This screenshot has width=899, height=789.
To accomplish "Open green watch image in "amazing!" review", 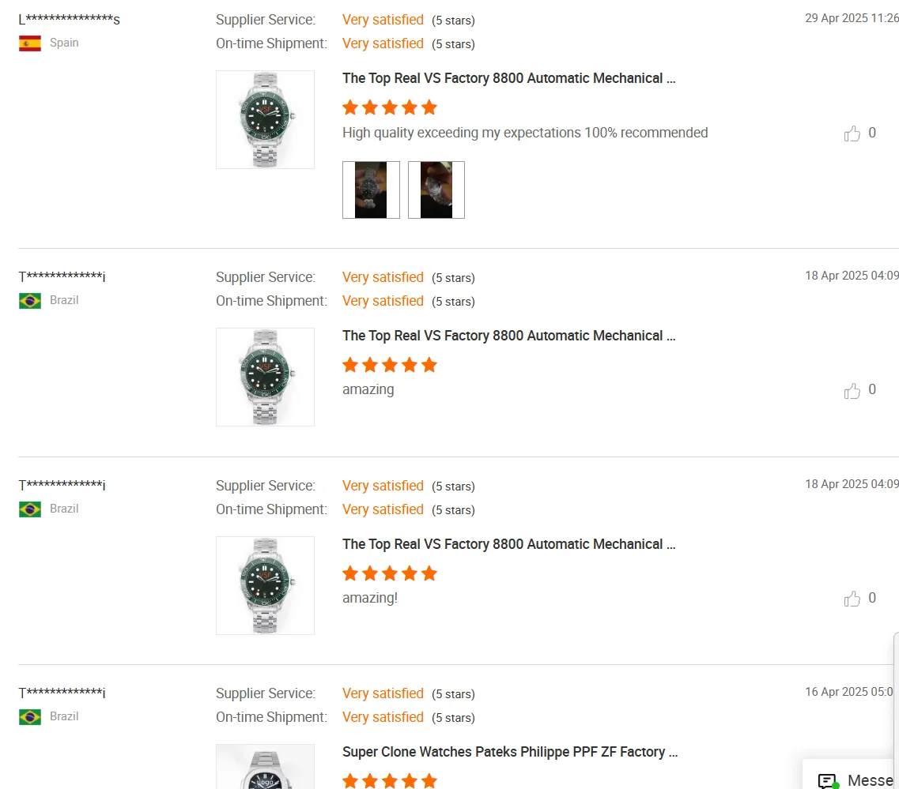I will coord(265,585).
